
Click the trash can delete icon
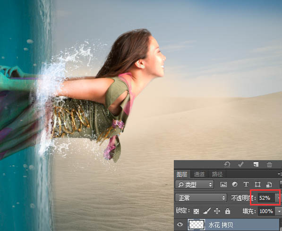coord(269,164)
